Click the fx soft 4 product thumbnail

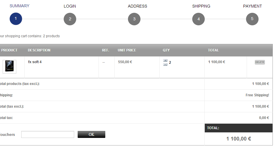tap(9, 67)
